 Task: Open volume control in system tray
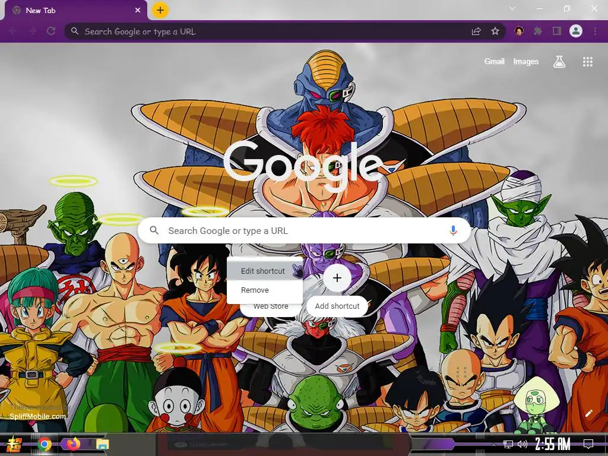click(522, 444)
